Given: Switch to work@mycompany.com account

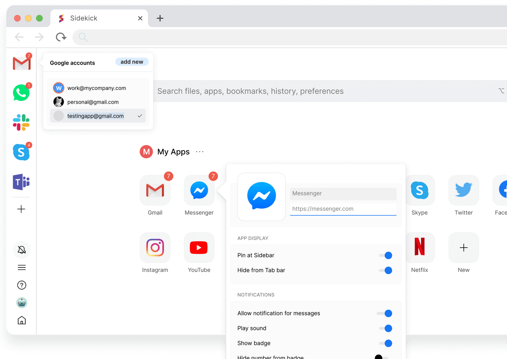Looking at the screenshot, I should [x=98, y=88].
